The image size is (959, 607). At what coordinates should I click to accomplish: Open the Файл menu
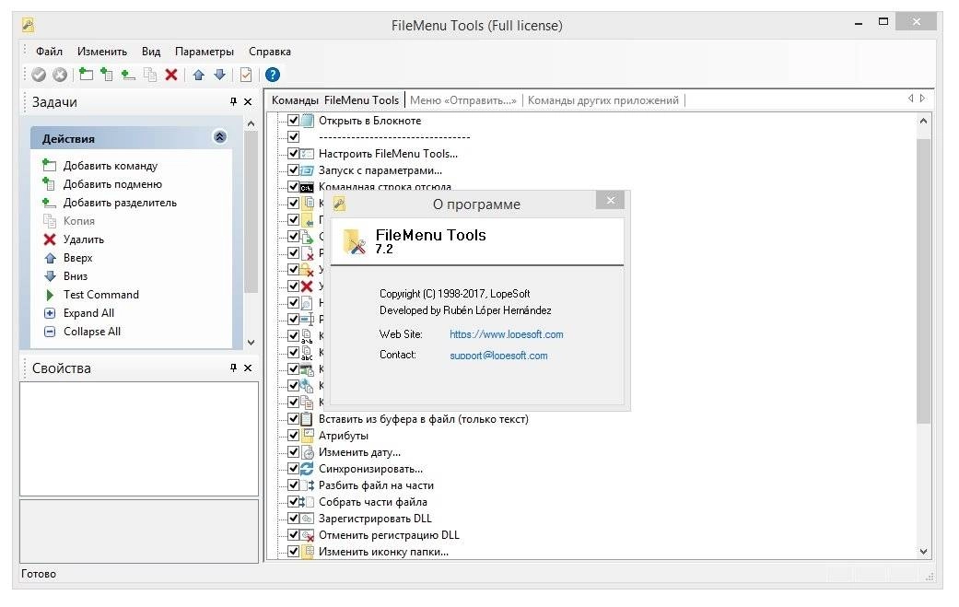(49, 52)
